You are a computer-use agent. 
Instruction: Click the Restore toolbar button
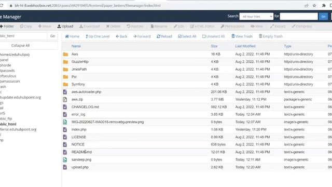click(x=135, y=26)
